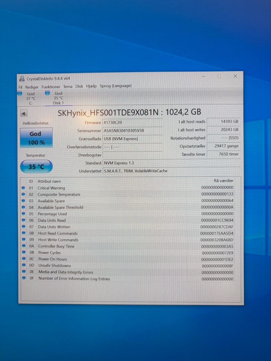Click the Rå værdier column header
Viewport: 271px width, 361px height.
(224, 180)
